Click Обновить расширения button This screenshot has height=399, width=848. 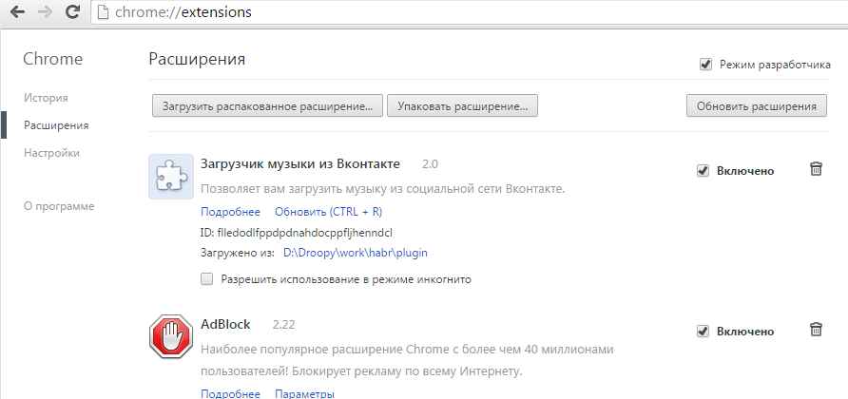pyautogui.click(x=757, y=106)
